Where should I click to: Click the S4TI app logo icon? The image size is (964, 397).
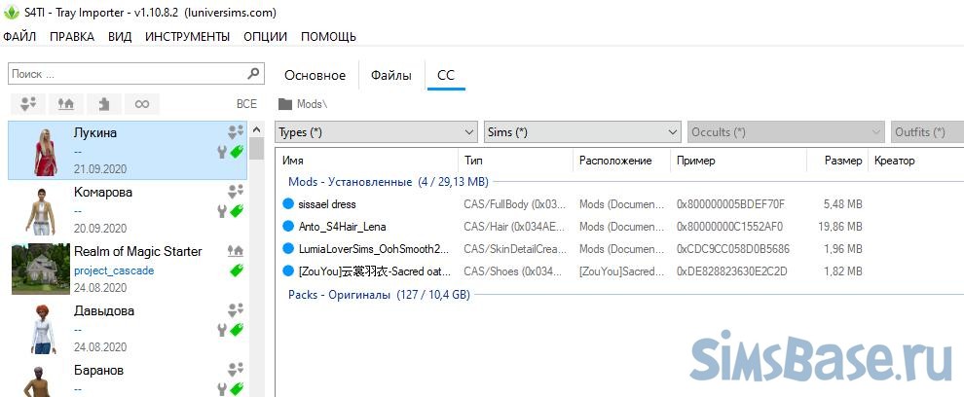point(11,14)
